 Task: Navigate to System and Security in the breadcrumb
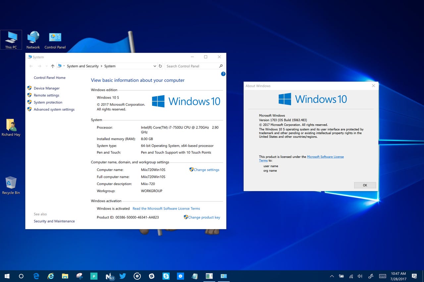pos(82,66)
